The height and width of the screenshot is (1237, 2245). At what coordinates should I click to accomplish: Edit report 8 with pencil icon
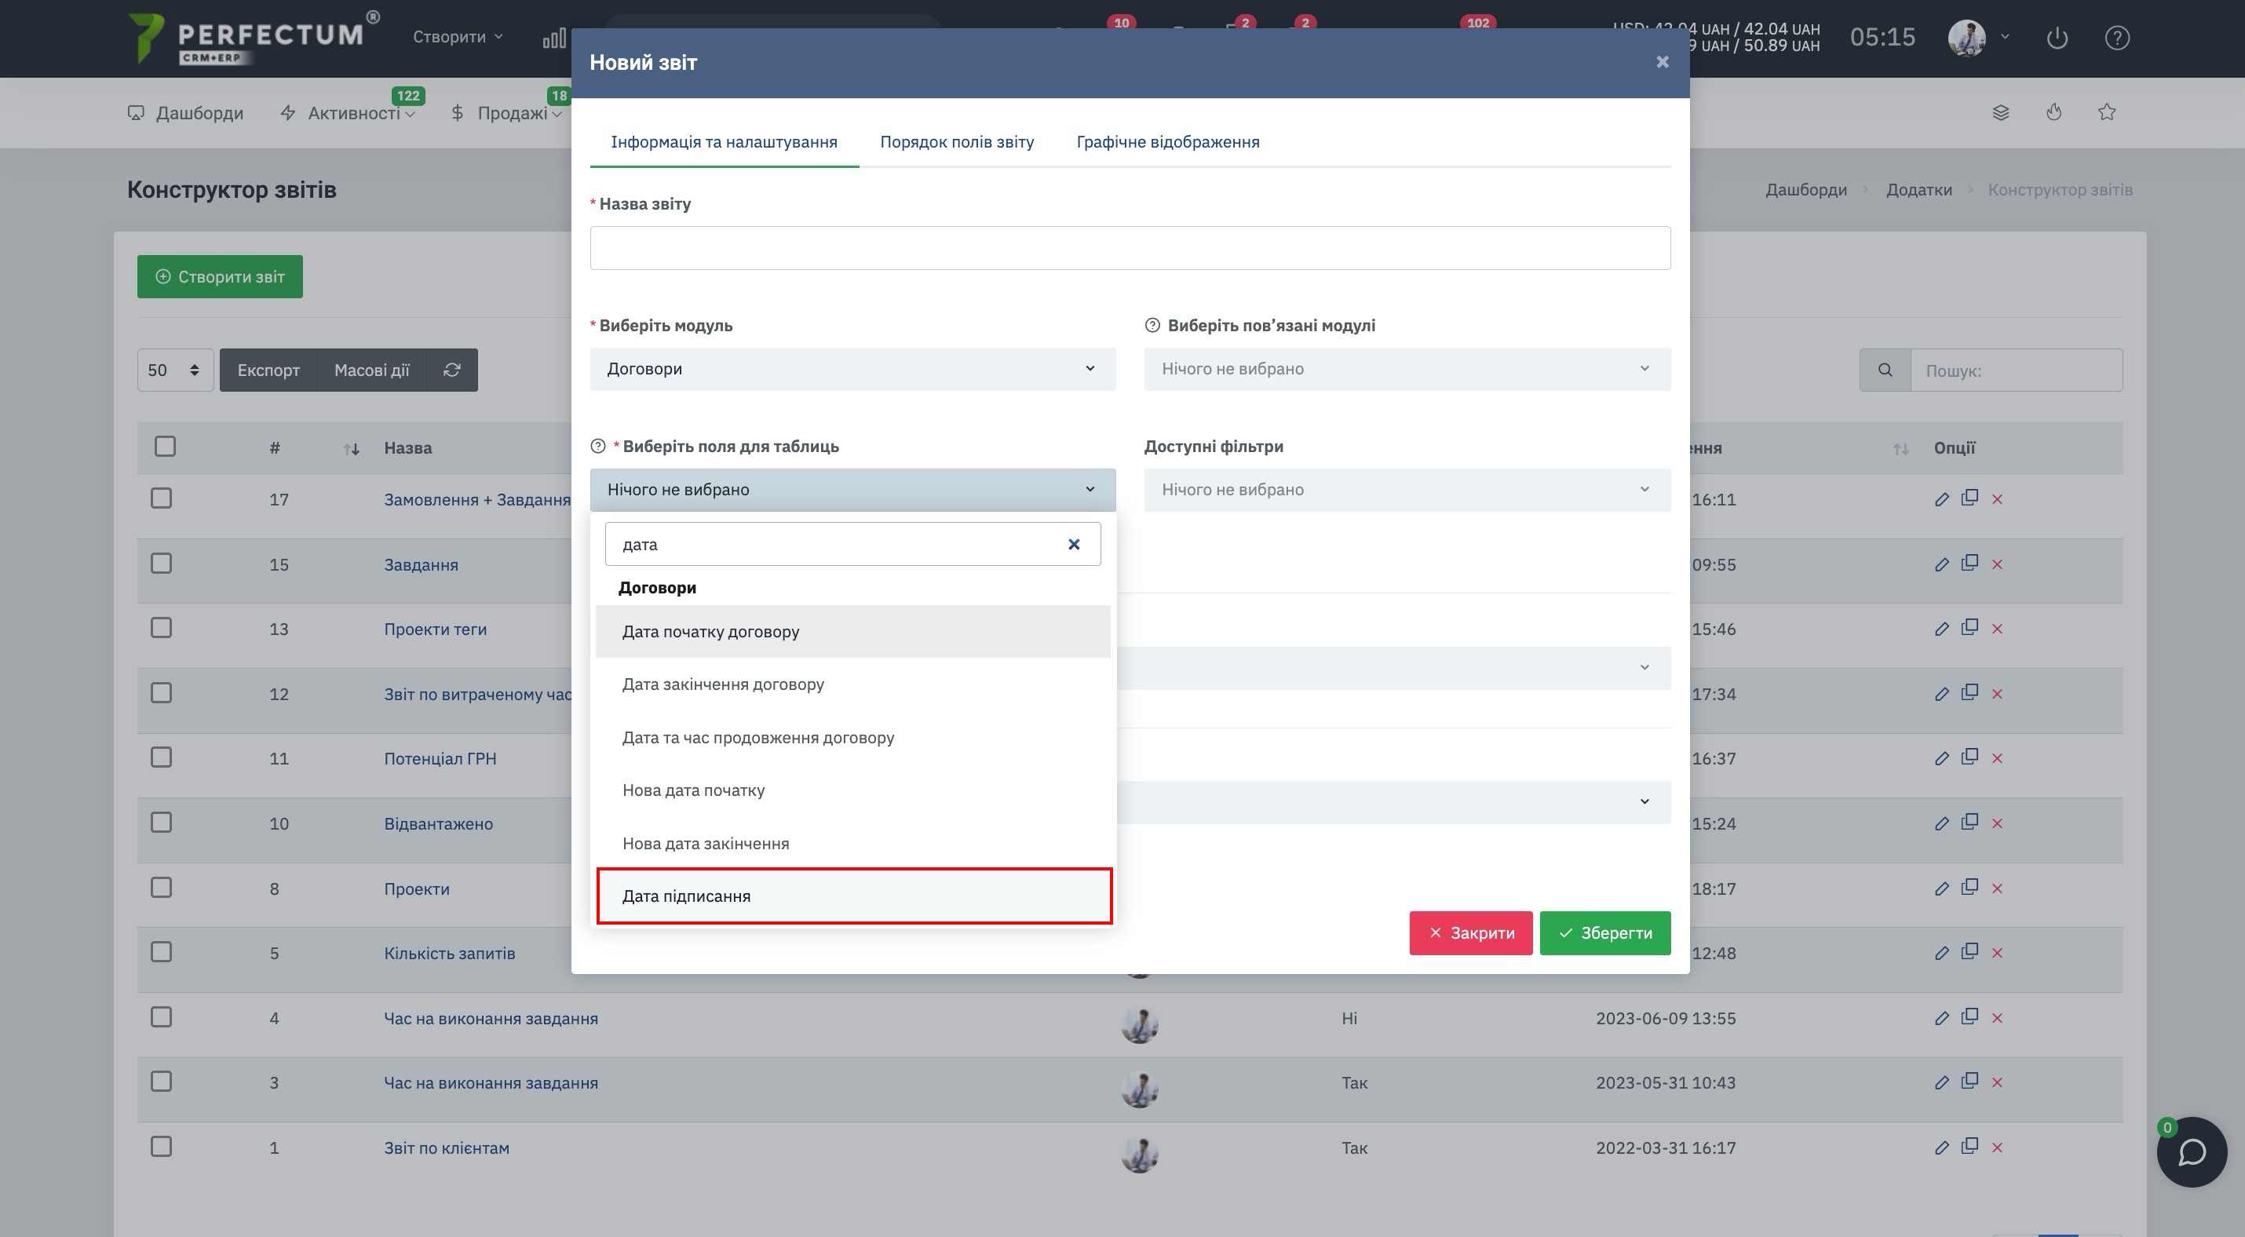(x=1942, y=889)
